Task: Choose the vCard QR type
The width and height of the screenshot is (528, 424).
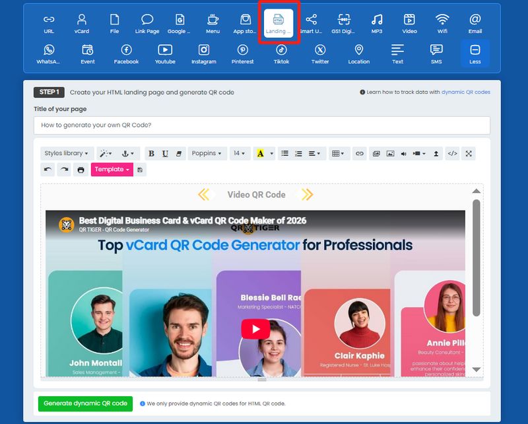Action: pyautogui.click(x=81, y=24)
